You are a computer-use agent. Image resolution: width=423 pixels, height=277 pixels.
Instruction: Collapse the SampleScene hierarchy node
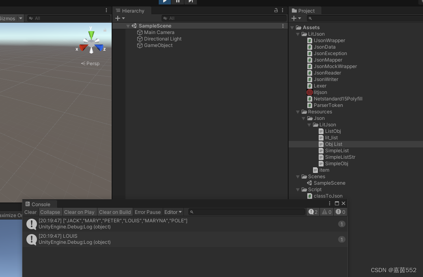[x=128, y=26]
